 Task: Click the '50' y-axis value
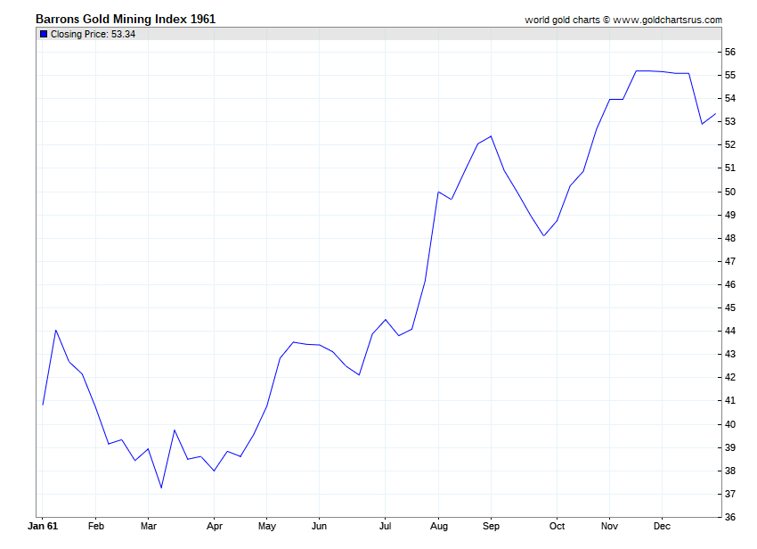(730, 192)
